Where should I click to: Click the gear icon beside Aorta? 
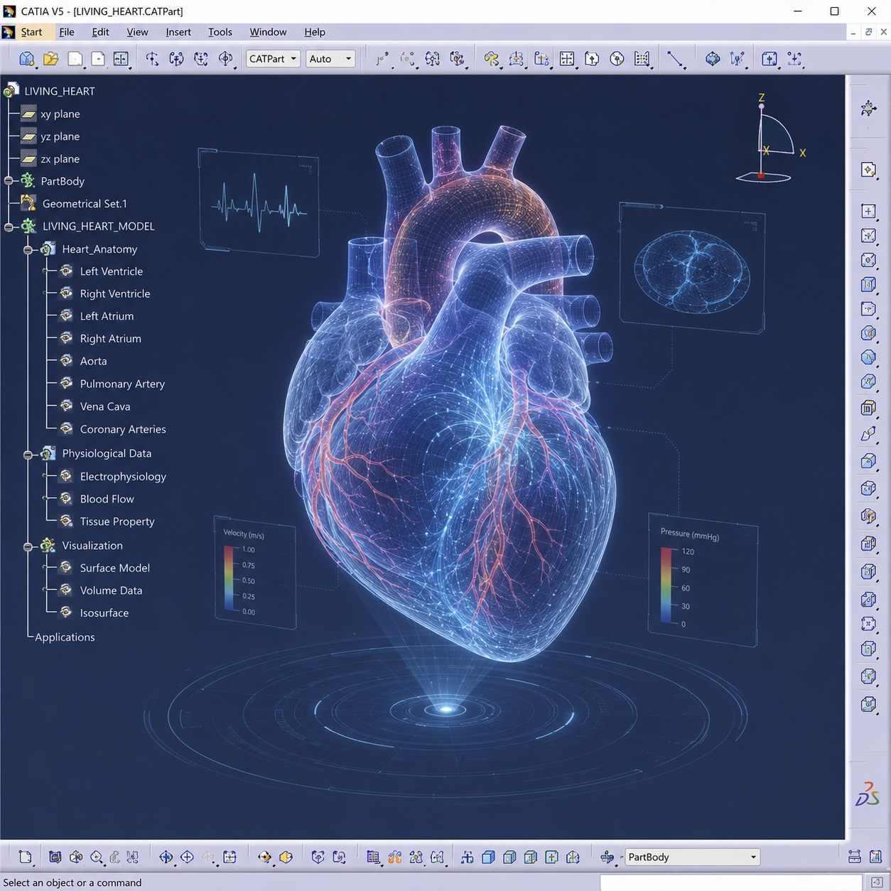(x=66, y=361)
